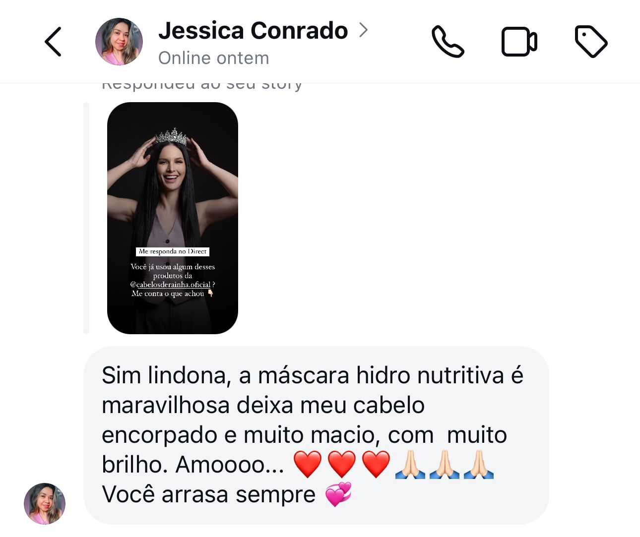Select the "Sim lindona" message bubble
The image size is (640, 537).
click(316, 435)
